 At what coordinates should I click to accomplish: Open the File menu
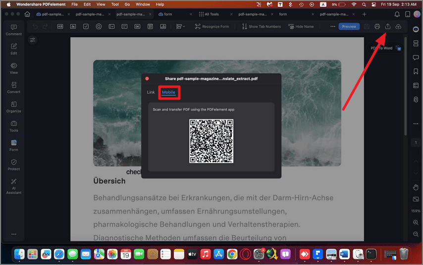74,4
